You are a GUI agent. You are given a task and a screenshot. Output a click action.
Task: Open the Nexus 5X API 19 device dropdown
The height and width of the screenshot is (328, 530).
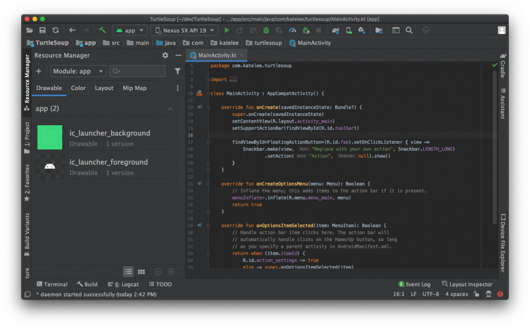(x=184, y=31)
